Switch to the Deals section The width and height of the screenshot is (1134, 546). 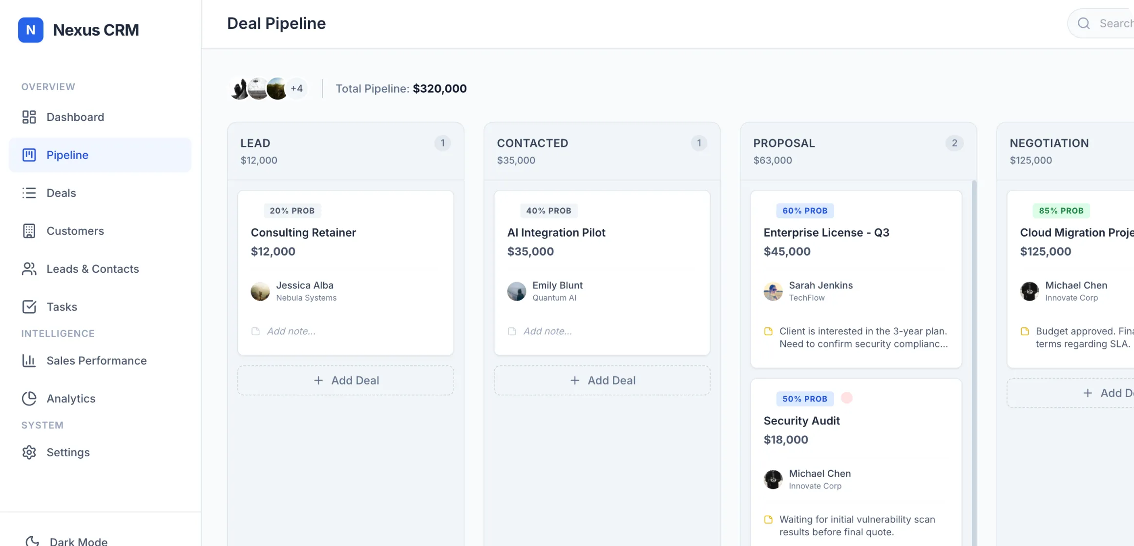62,193
